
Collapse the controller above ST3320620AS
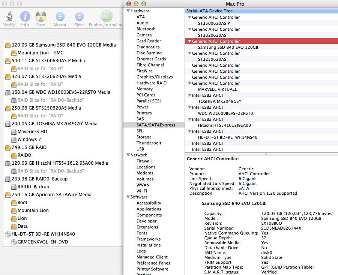coord(189,29)
